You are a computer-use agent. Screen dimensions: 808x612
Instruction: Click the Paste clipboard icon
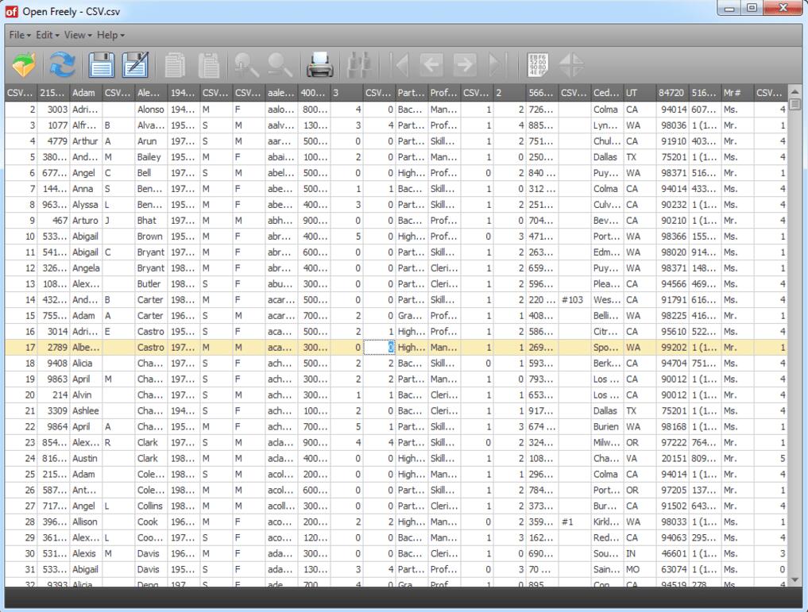(x=209, y=65)
